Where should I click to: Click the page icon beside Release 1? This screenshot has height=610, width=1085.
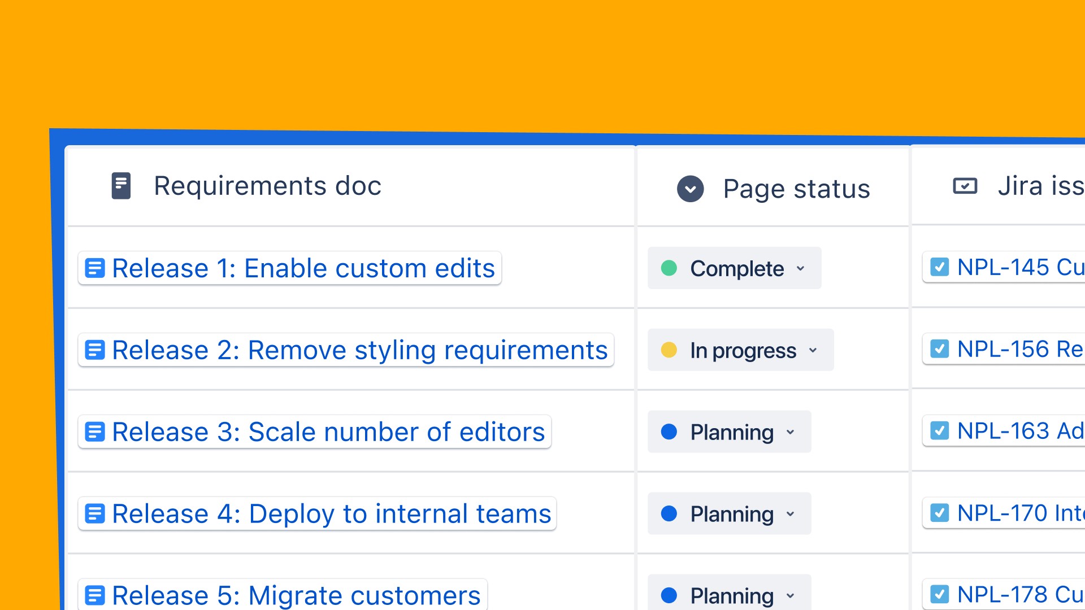point(95,268)
